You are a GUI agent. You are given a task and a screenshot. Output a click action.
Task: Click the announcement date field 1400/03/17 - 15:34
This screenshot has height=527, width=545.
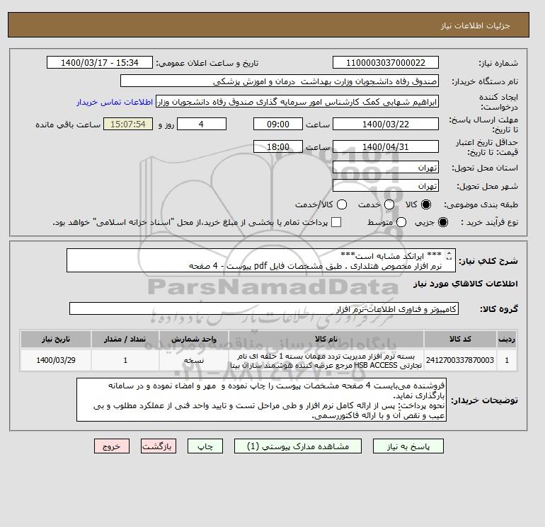[x=100, y=62]
